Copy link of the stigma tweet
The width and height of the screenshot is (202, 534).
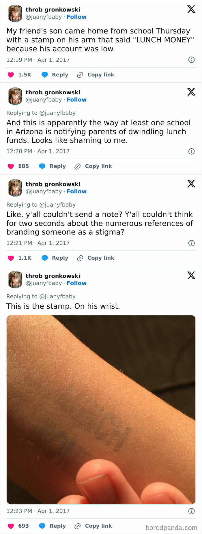[101, 258]
